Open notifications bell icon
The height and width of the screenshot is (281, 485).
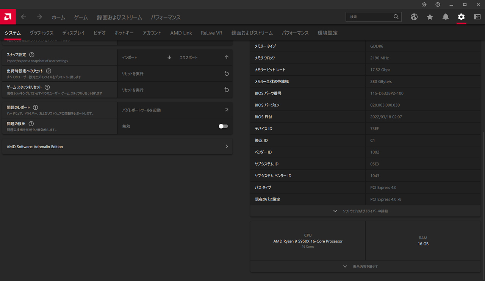pos(446,17)
